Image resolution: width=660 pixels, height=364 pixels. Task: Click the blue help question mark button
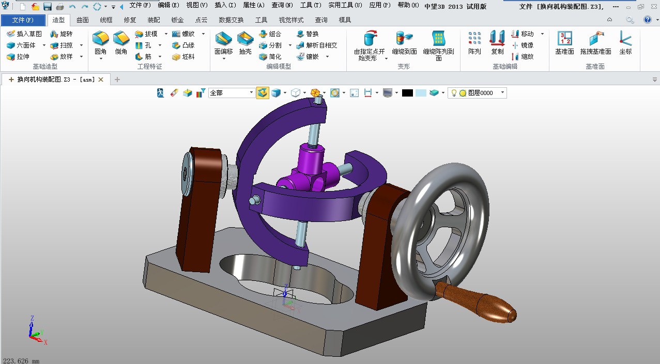(x=648, y=20)
